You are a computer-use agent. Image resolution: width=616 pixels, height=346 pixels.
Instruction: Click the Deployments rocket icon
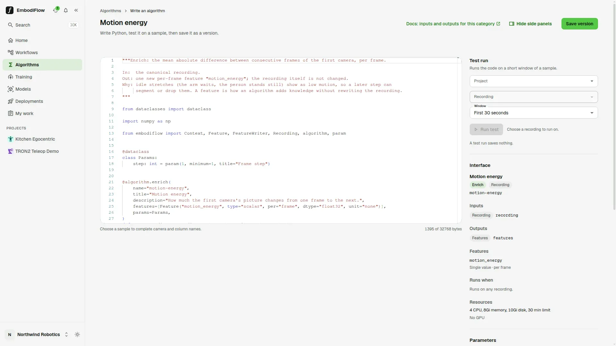point(11,101)
